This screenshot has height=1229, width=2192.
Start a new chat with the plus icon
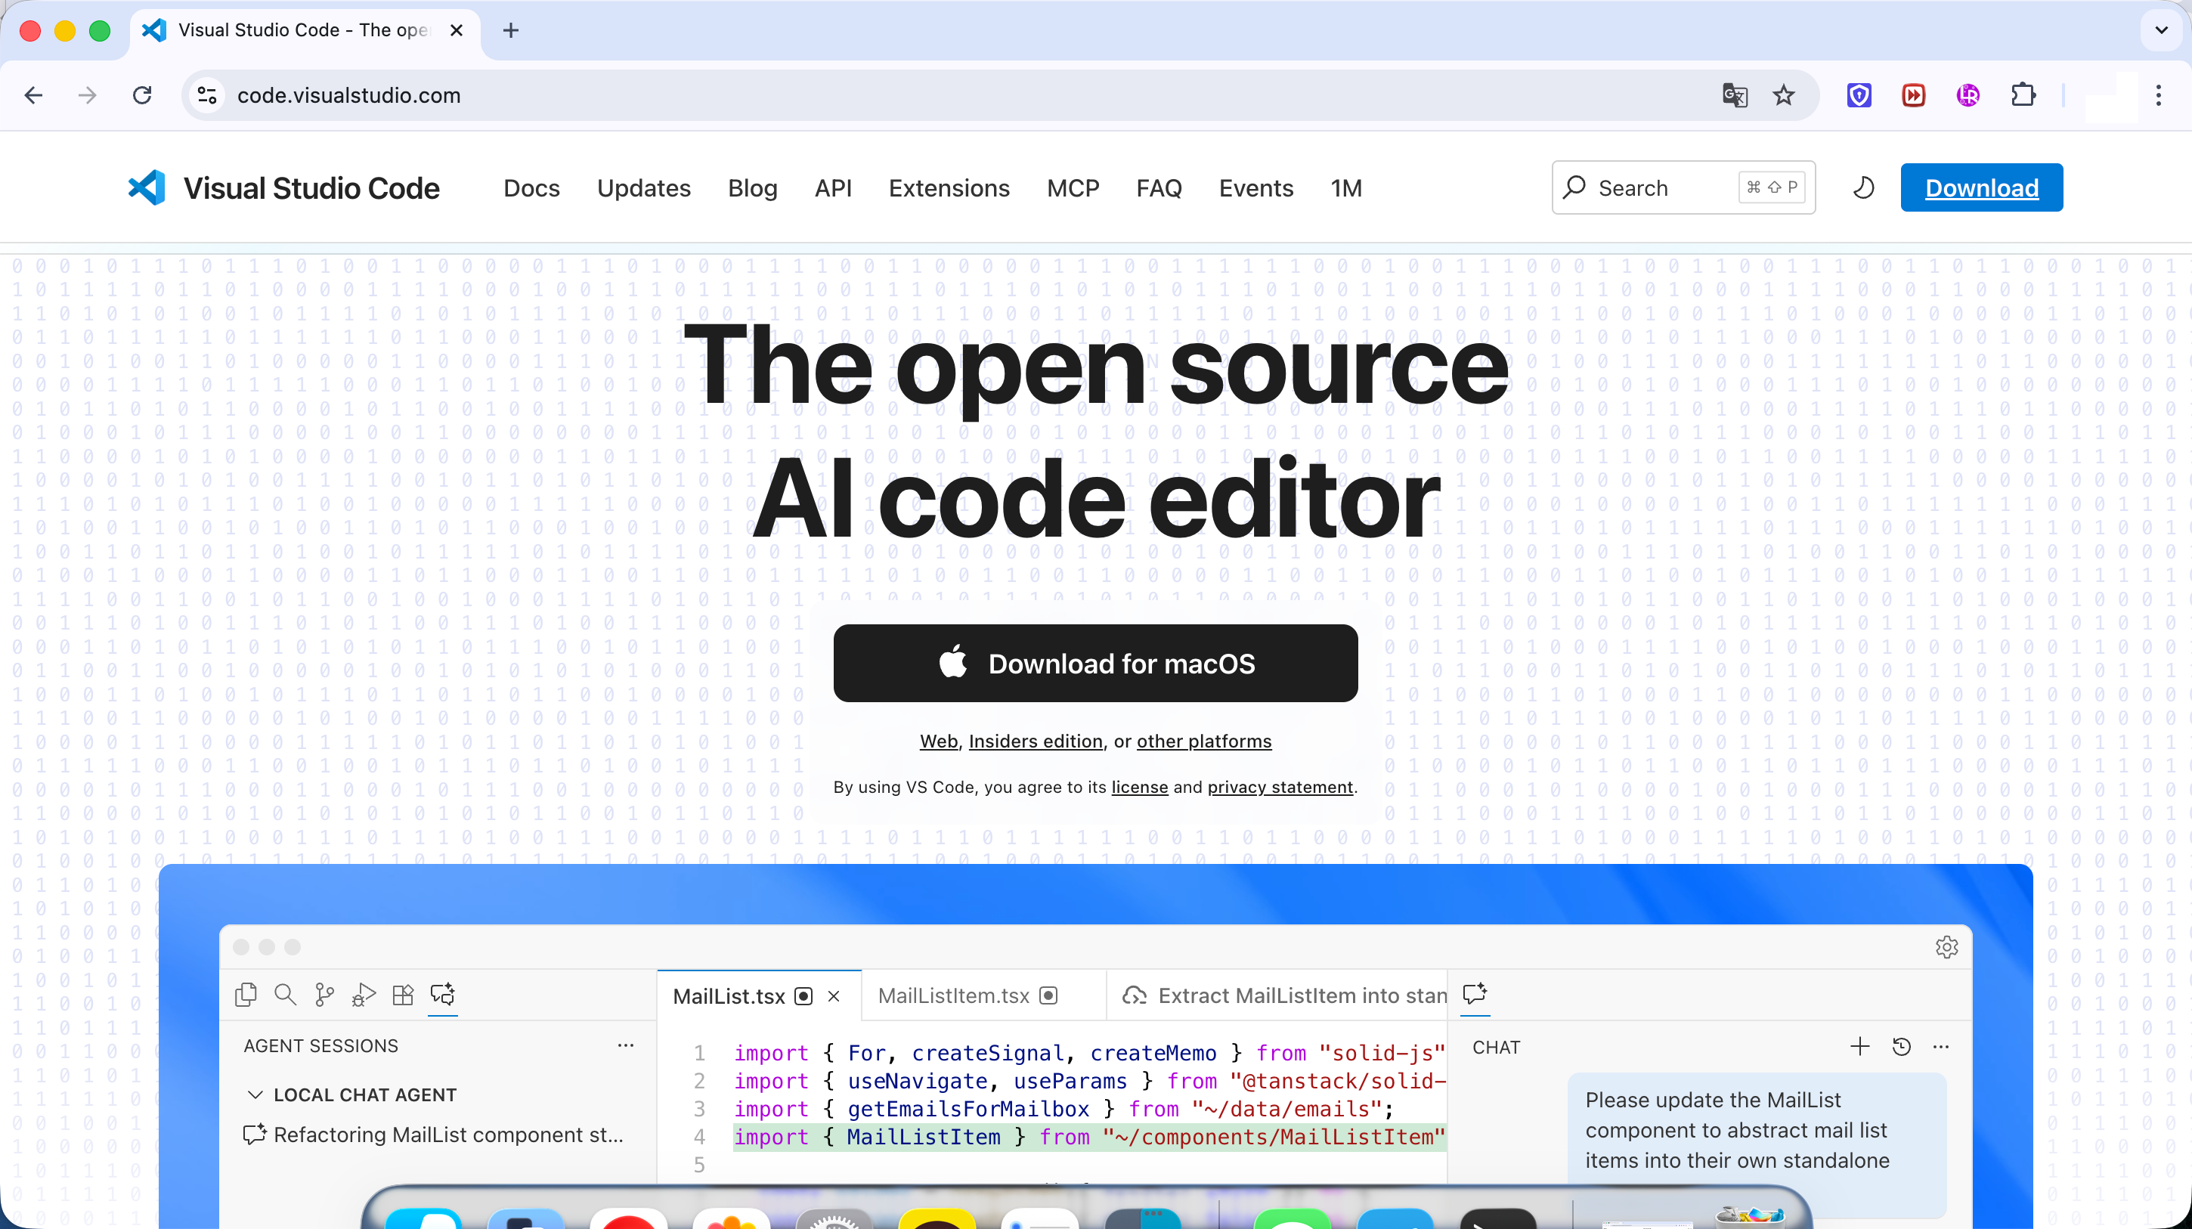pyautogui.click(x=1860, y=1046)
